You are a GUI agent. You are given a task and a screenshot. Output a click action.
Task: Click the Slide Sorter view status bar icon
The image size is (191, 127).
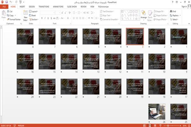coord(150,125)
